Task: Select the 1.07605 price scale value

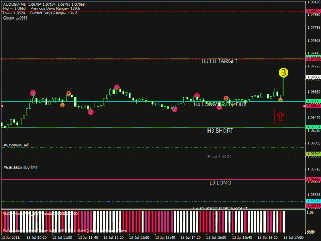Action: (x=314, y=41)
